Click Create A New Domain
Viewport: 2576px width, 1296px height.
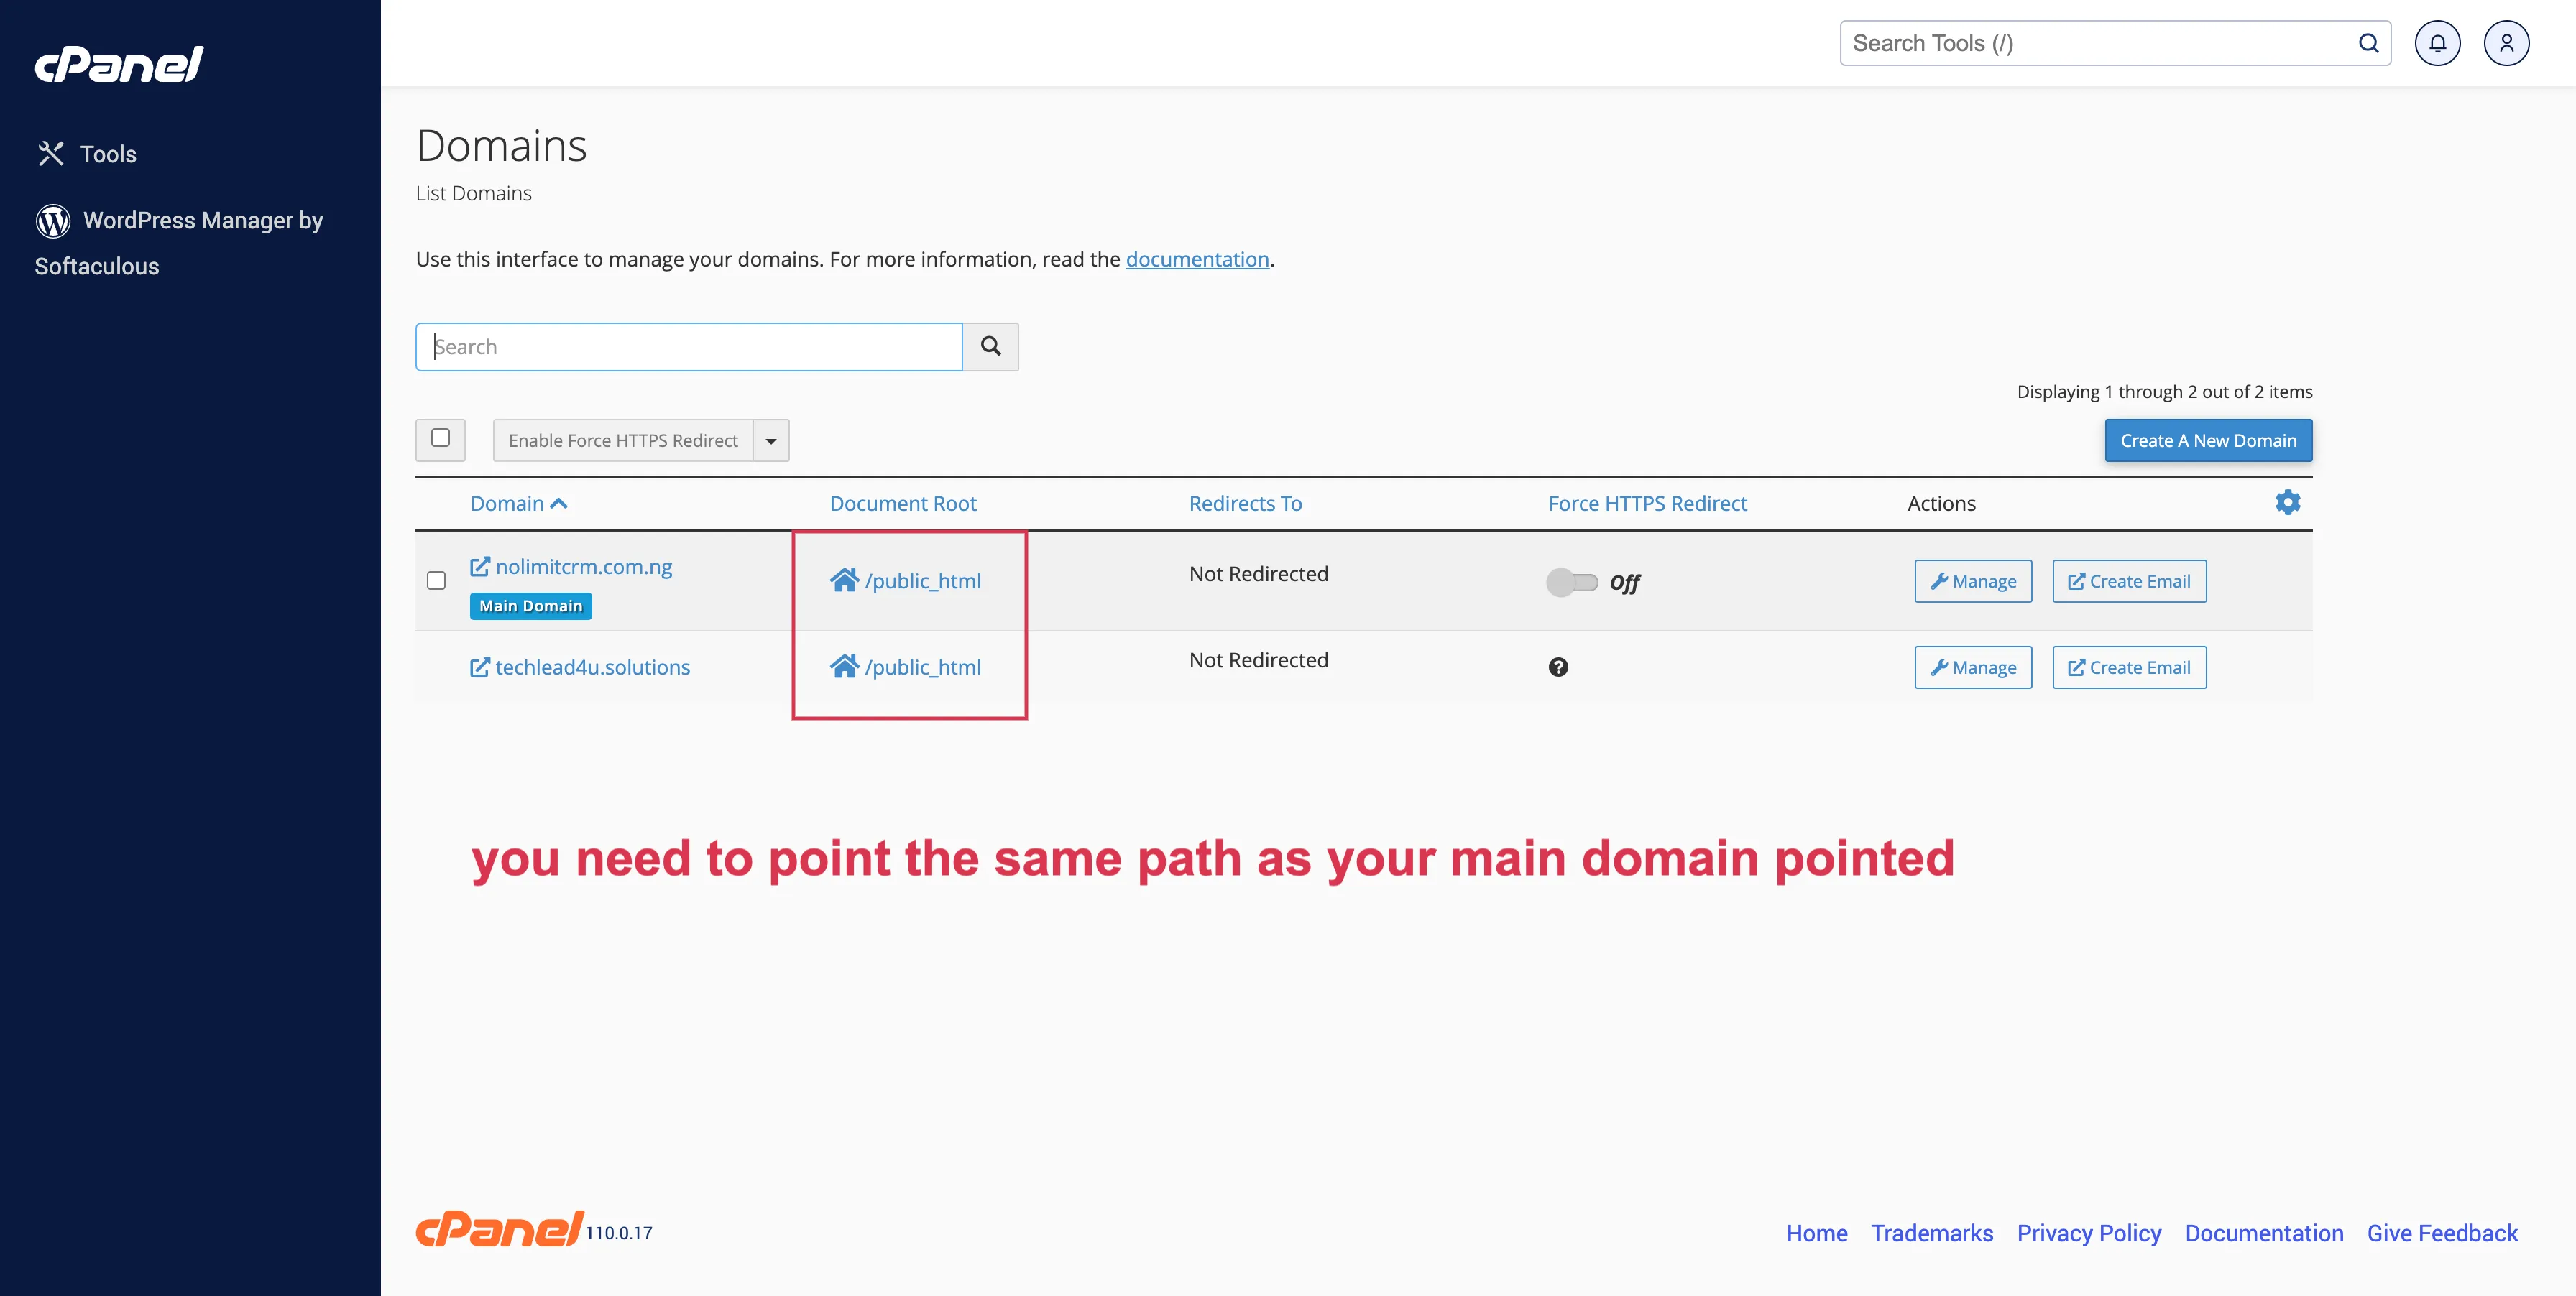[x=2208, y=440]
